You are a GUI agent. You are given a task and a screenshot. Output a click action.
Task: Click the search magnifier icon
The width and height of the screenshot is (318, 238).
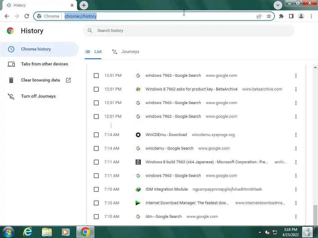90,31
